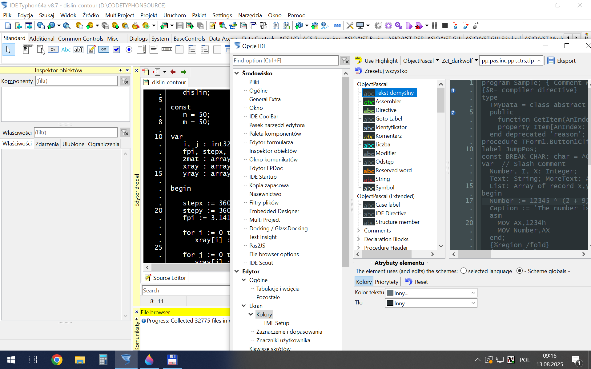Click the Step Over toolbar icon
Viewport: 591px width, 369px height.
click(x=465, y=26)
